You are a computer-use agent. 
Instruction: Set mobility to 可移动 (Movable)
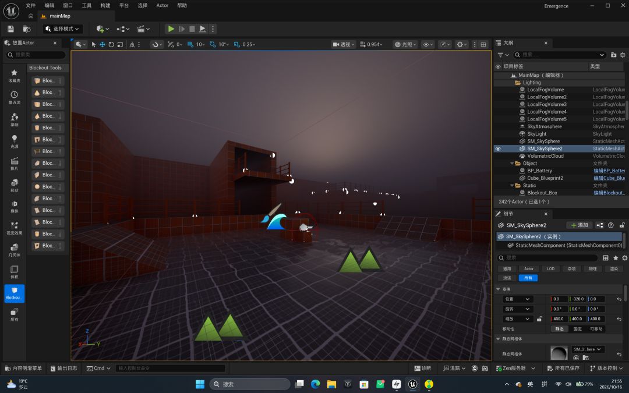pyautogui.click(x=596, y=329)
